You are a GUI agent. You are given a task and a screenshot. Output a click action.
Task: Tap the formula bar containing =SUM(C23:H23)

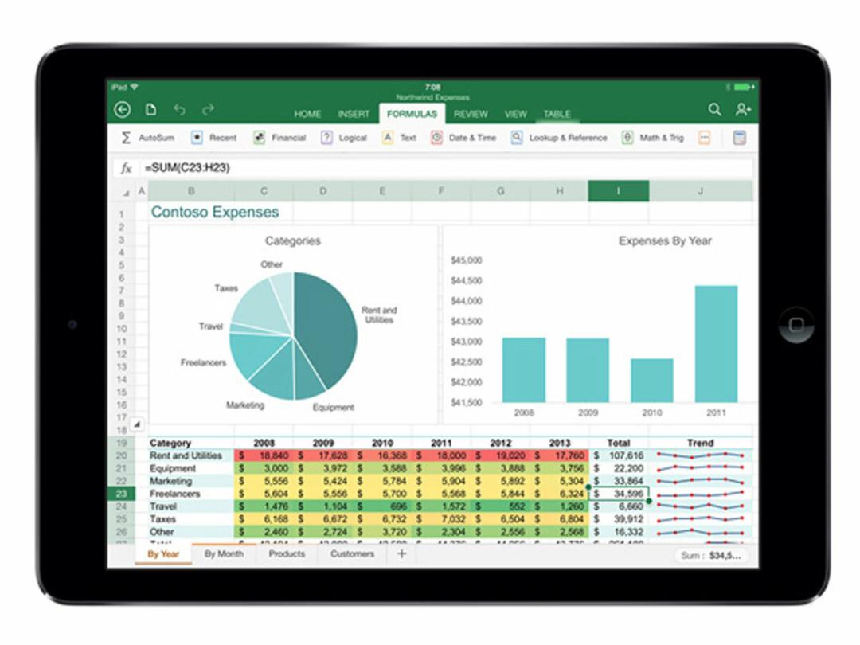[446, 168]
